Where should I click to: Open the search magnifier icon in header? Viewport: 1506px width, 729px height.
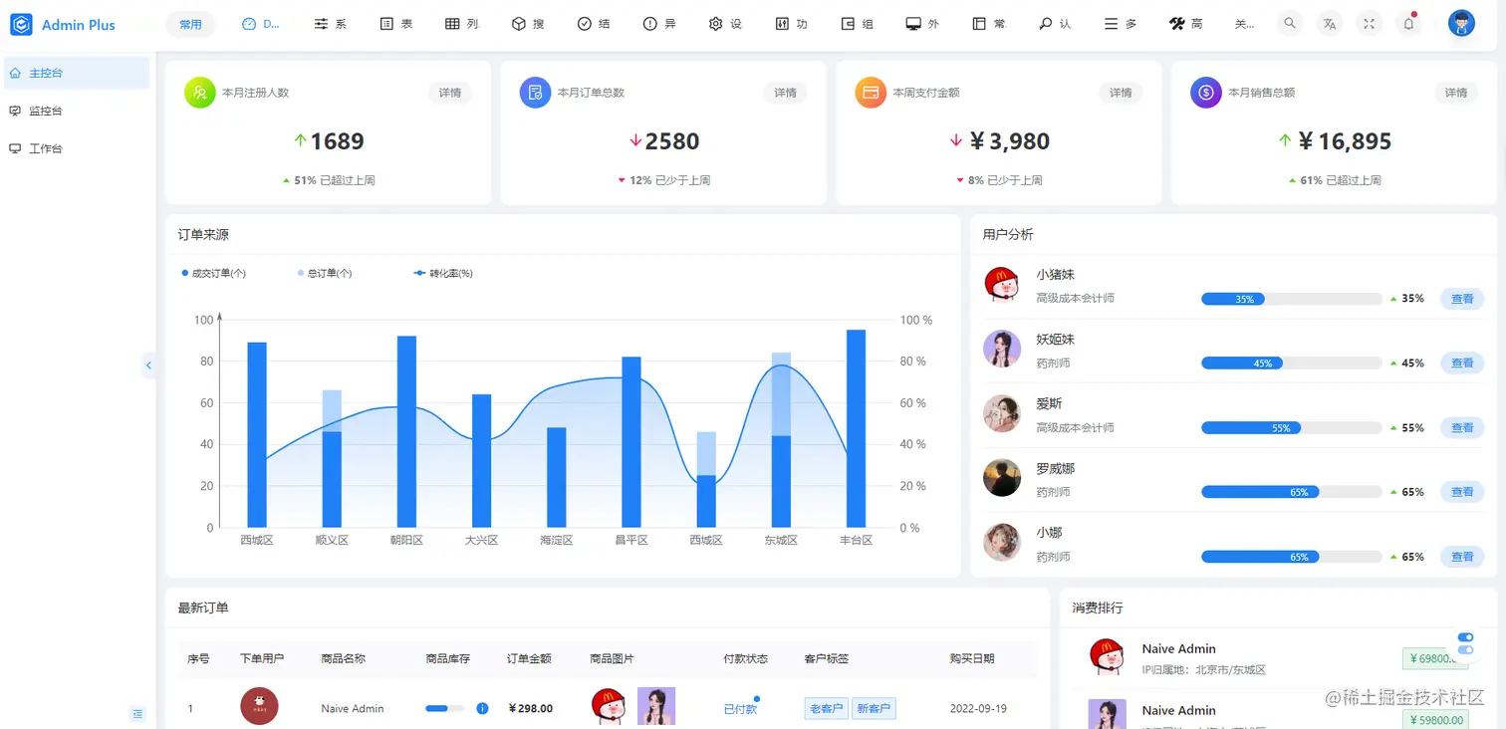1290,24
